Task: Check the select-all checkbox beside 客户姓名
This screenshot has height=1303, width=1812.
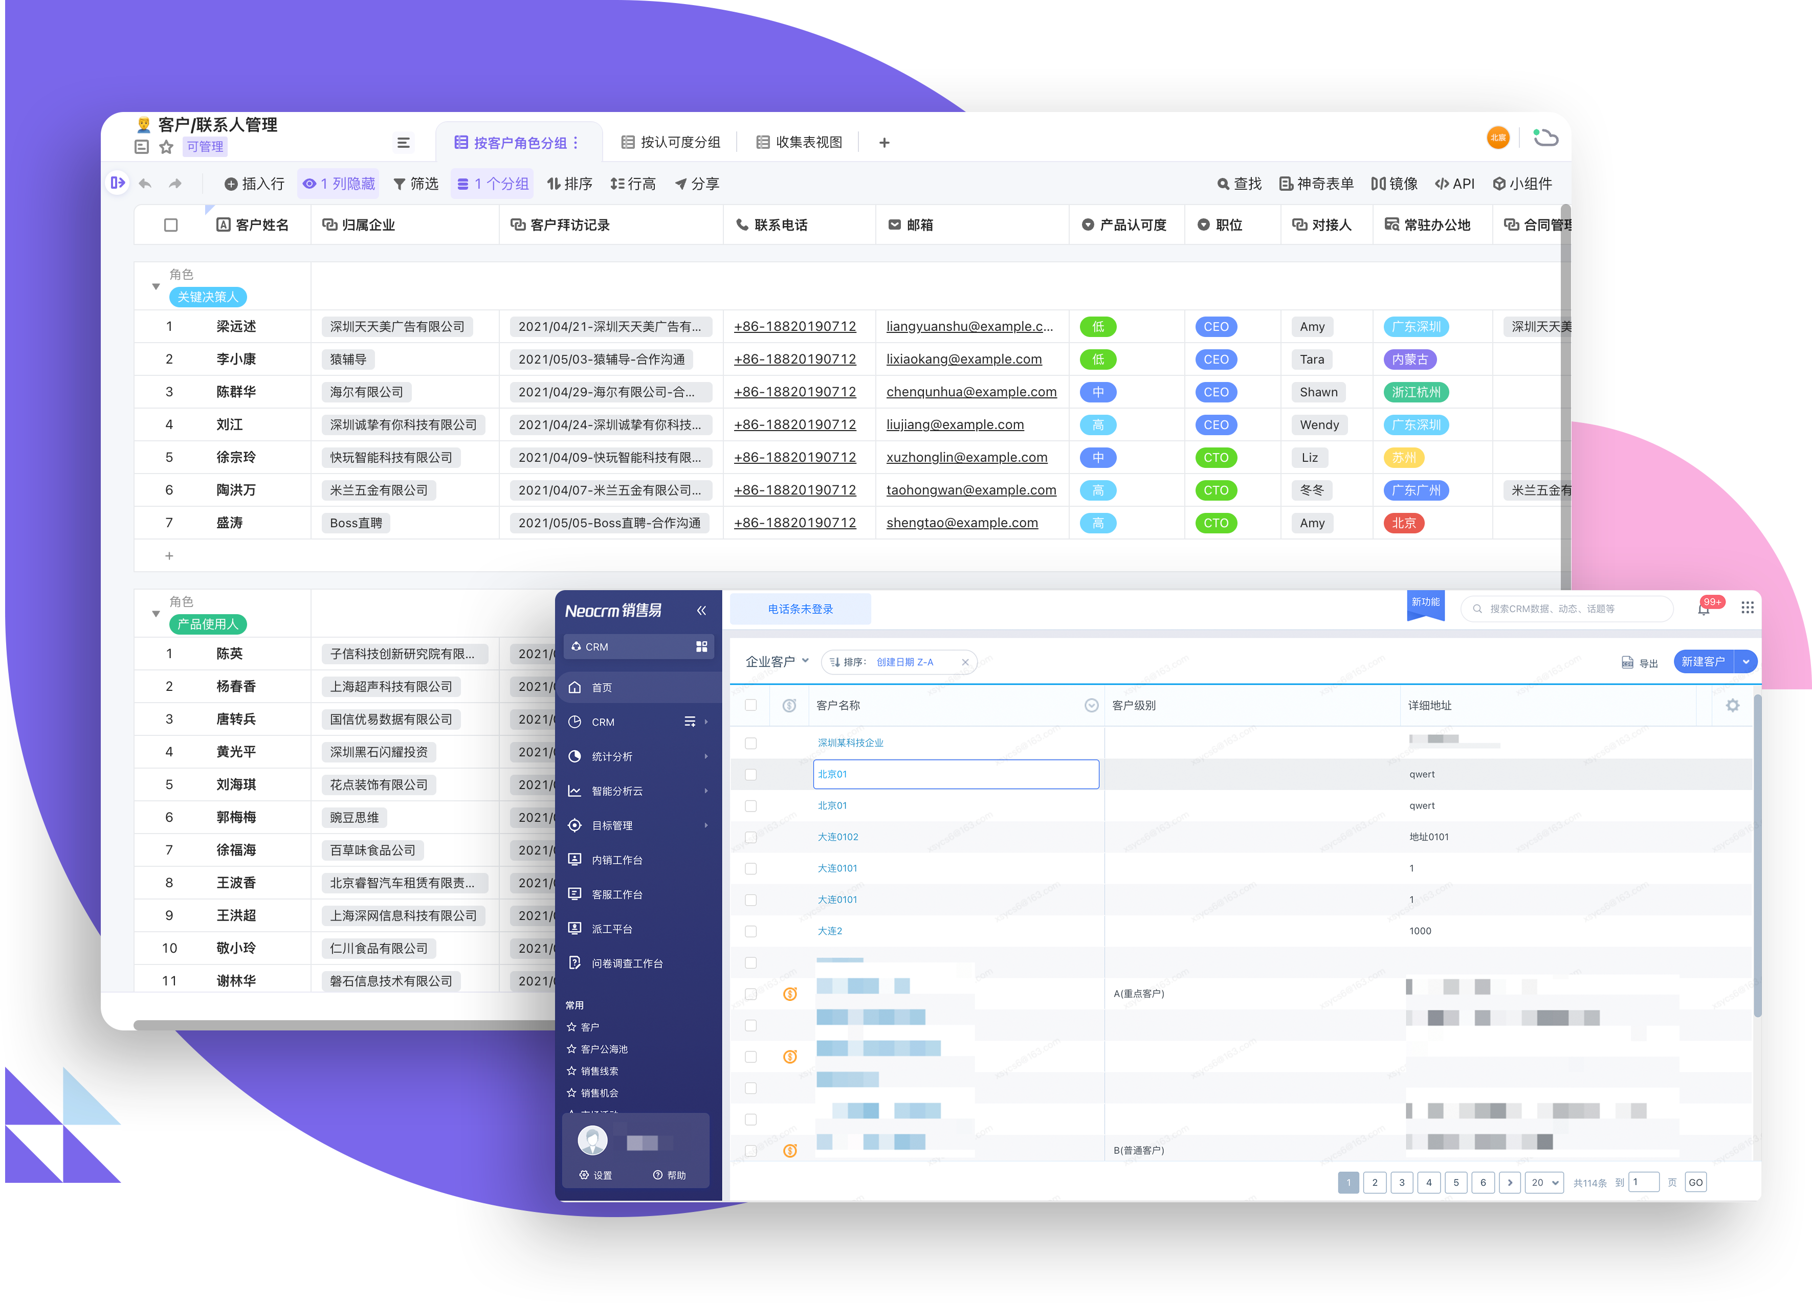Action: point(170,225)
